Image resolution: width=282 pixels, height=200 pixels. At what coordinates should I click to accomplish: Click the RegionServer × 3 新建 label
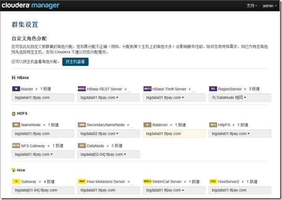tap(239, 89)
